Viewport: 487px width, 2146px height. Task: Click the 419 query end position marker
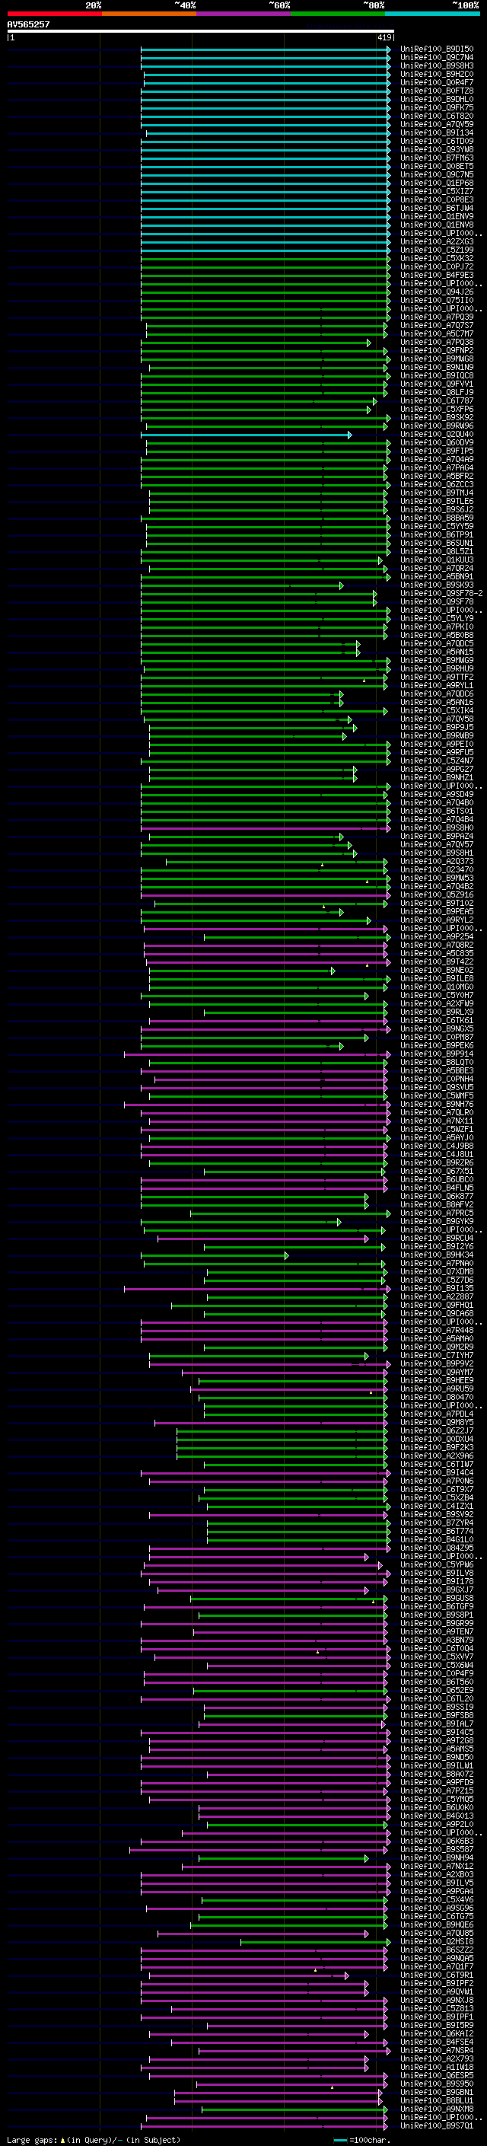[384, 37]
